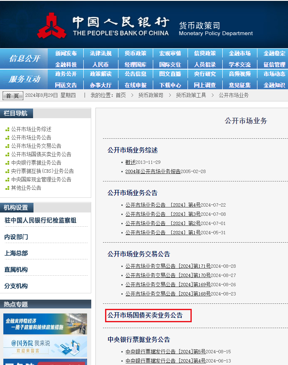Click 首页 in the breadcrumb path
288x365 pixels.
[x=121, y=95]
